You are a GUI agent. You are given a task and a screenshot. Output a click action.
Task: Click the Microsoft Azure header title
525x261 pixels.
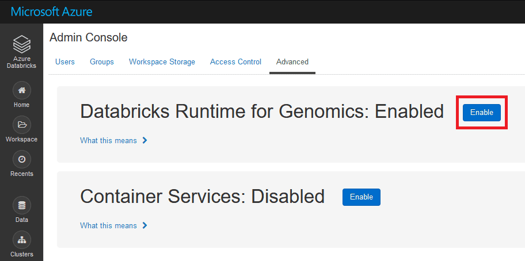tap(52, 11)
